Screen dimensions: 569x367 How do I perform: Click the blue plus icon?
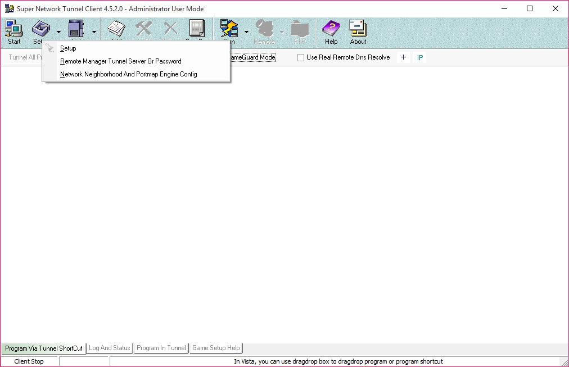[x=403, y=57]
